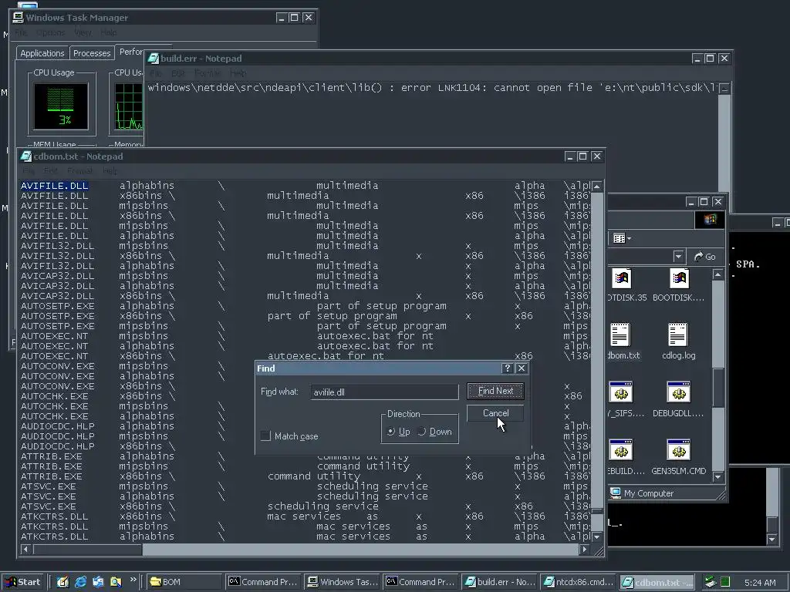This screenshot has width=790, height=592.
Task: Switch to ntcdx86.cmd taskbar button
Action: [x=579, y=582]
